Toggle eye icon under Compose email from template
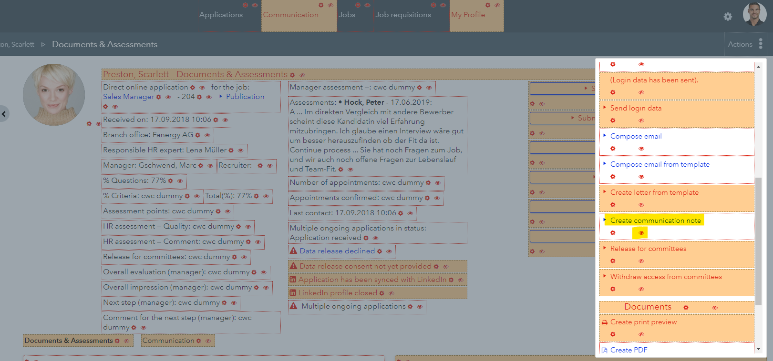The width and height of the screenshot is (773, 361). (x=641, y=177)
